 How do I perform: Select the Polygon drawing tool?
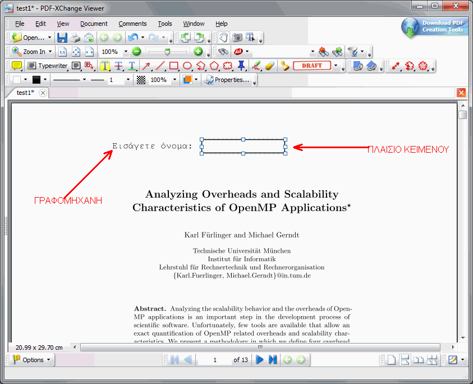(x=214, y=66)
